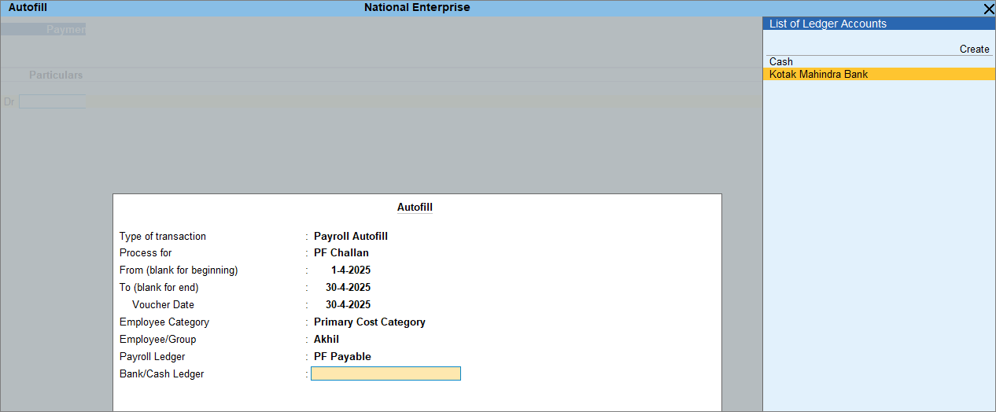Click the Autofill title in top bar
The image size is (996, 412).
point(28,7)
